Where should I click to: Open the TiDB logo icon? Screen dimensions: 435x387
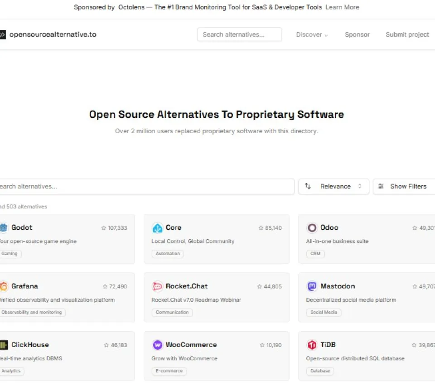(312, 345)
